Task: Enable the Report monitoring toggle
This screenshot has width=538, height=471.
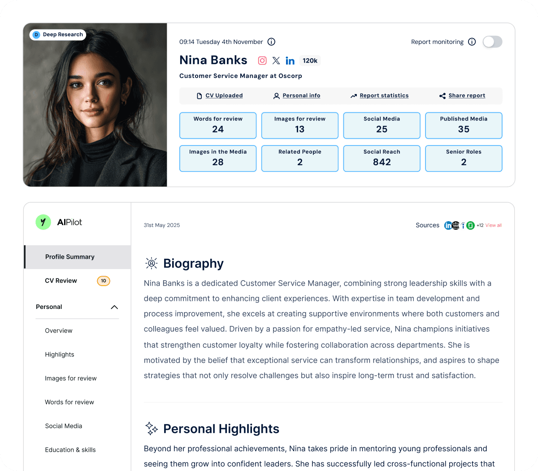Action: tap(492, 42)
